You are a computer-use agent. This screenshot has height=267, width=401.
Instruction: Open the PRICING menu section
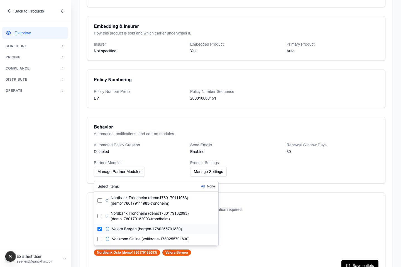click(x=35, y=57)
